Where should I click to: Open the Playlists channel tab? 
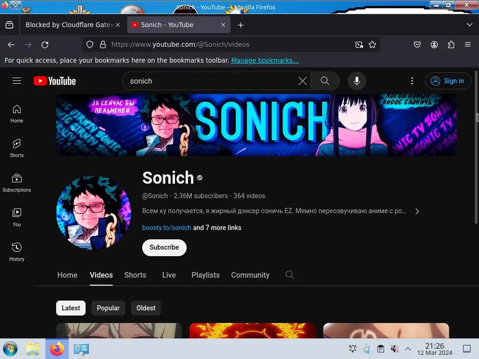coord(206,275)
